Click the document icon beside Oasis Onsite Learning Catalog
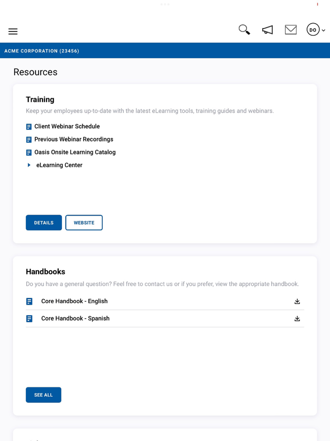The width and height of the screenshot is (330, 441). (x=29, y=152)
